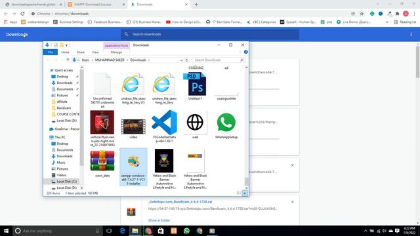Open quick access toolbar customize dropdown
This screenshot has height=236, width=420.
pos(67,45)
